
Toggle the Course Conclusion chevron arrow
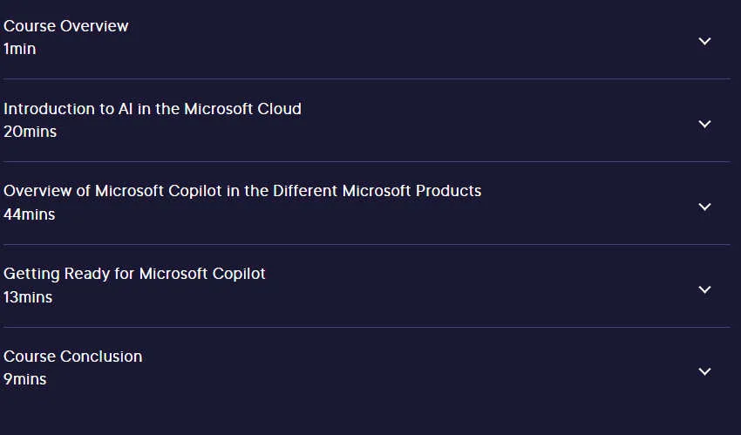coord(704,371)
